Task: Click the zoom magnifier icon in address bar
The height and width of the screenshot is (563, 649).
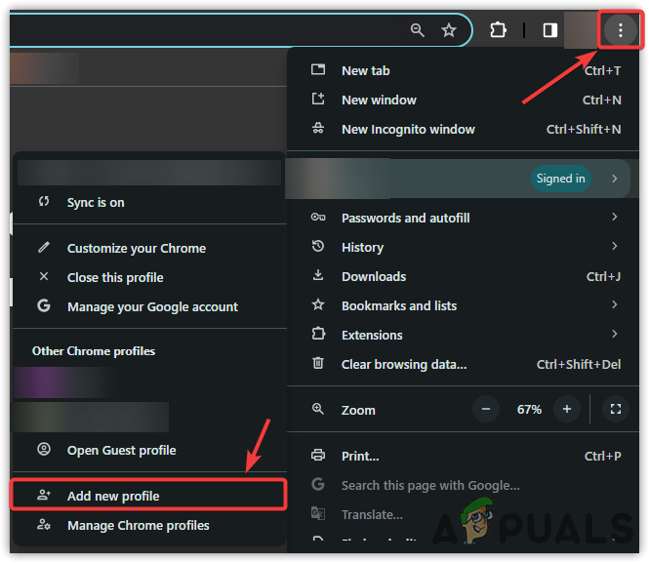Action: (x=418, y=30)
